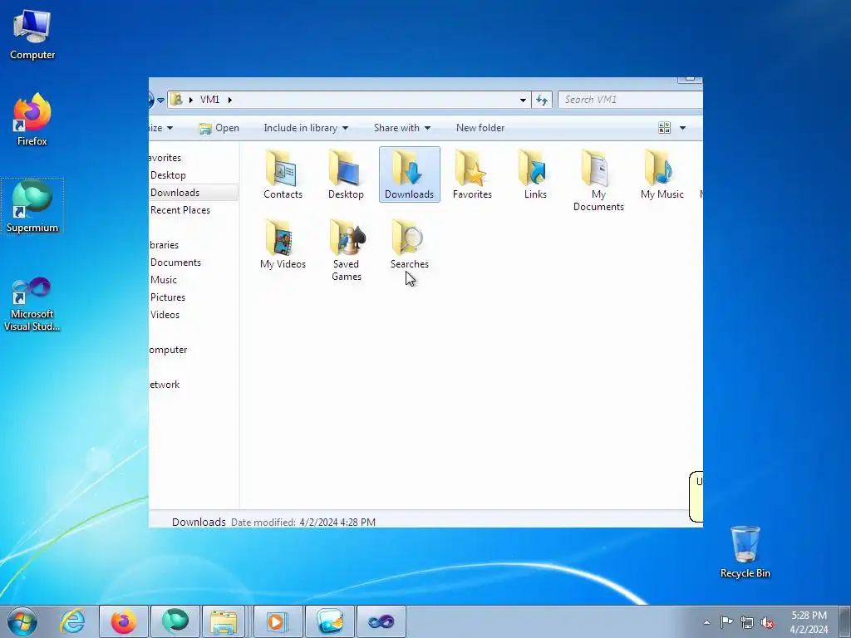Select Pictures library in navigation pane
The height and width of the screenshot is (638, 851).
pyautogui.click(x=168, y=297)
